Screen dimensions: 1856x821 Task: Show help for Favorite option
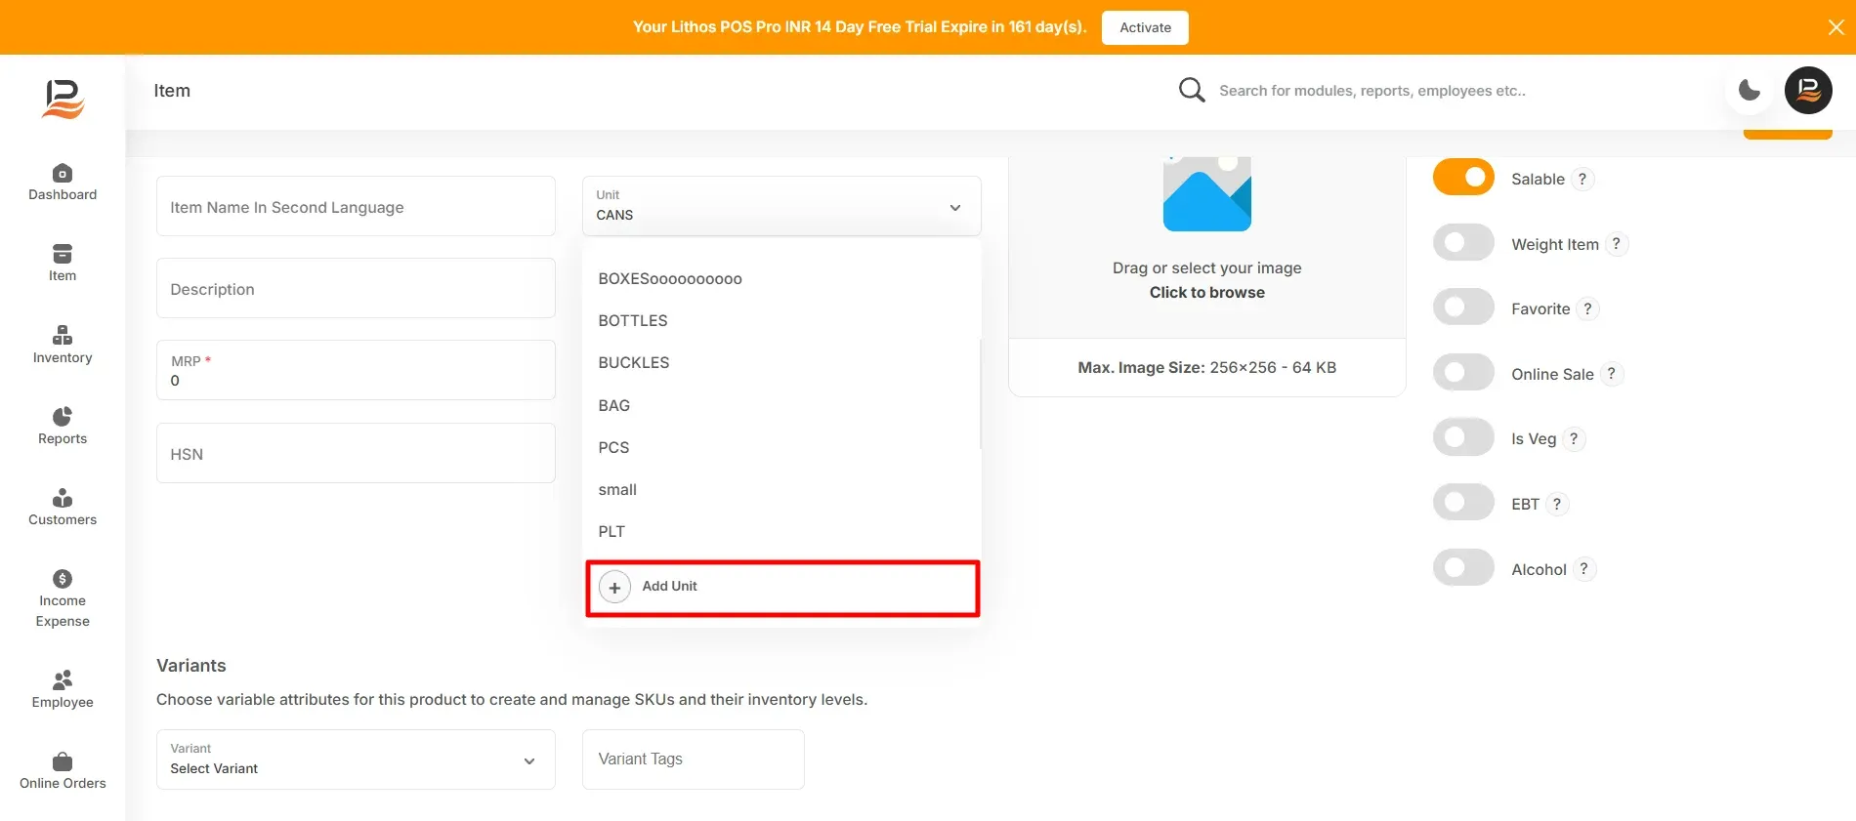[1588, 309]
